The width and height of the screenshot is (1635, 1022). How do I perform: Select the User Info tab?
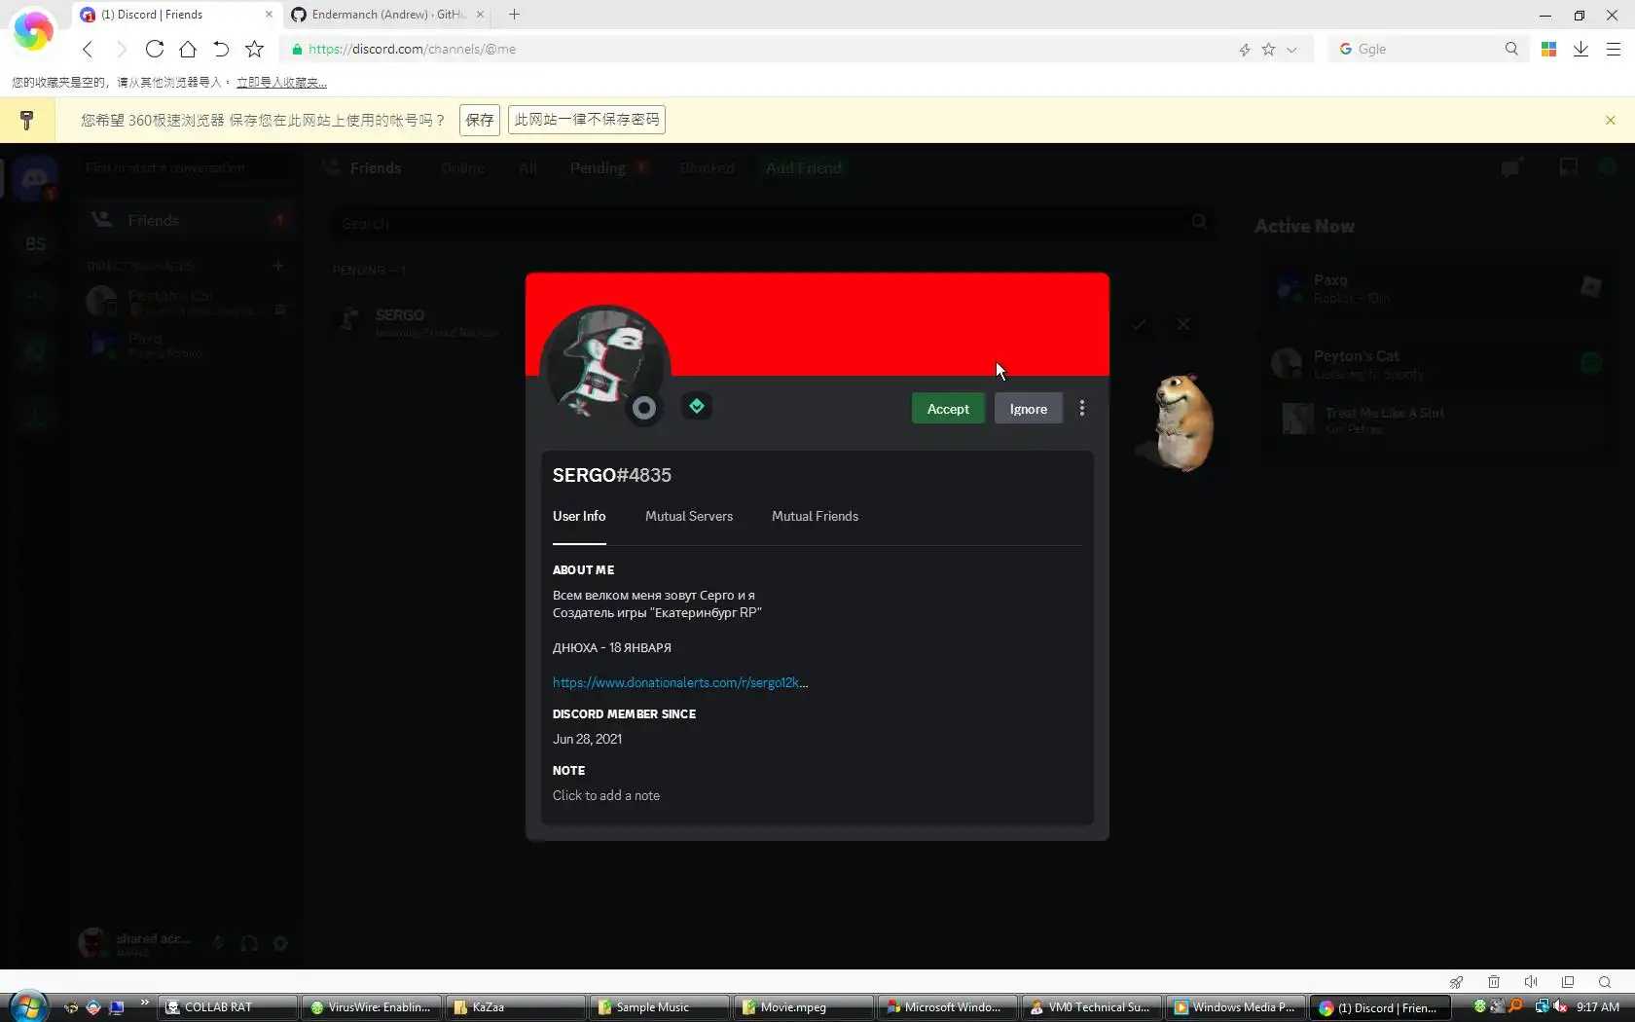click(579, 516)
